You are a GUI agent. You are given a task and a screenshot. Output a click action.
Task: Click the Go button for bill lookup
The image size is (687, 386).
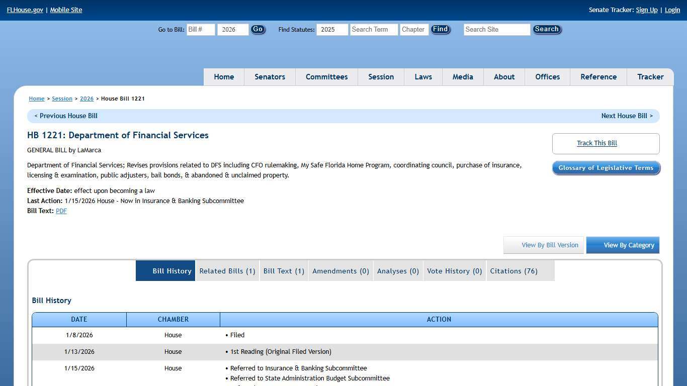pyautogui.click(x=257, y=30)
